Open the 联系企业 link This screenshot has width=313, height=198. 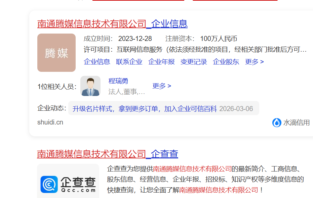(129, 62)
